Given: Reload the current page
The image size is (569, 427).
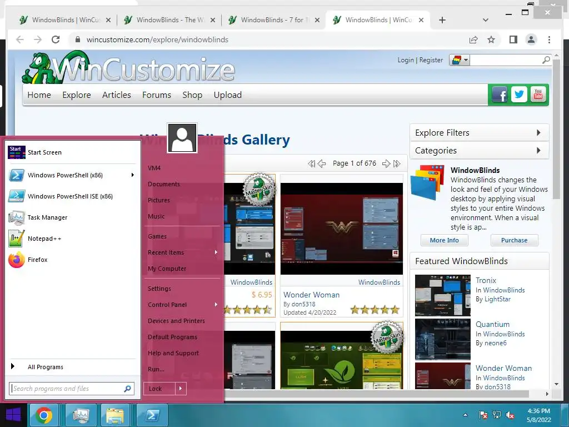Looking at the screenshot, I should [x=56, y=39].
